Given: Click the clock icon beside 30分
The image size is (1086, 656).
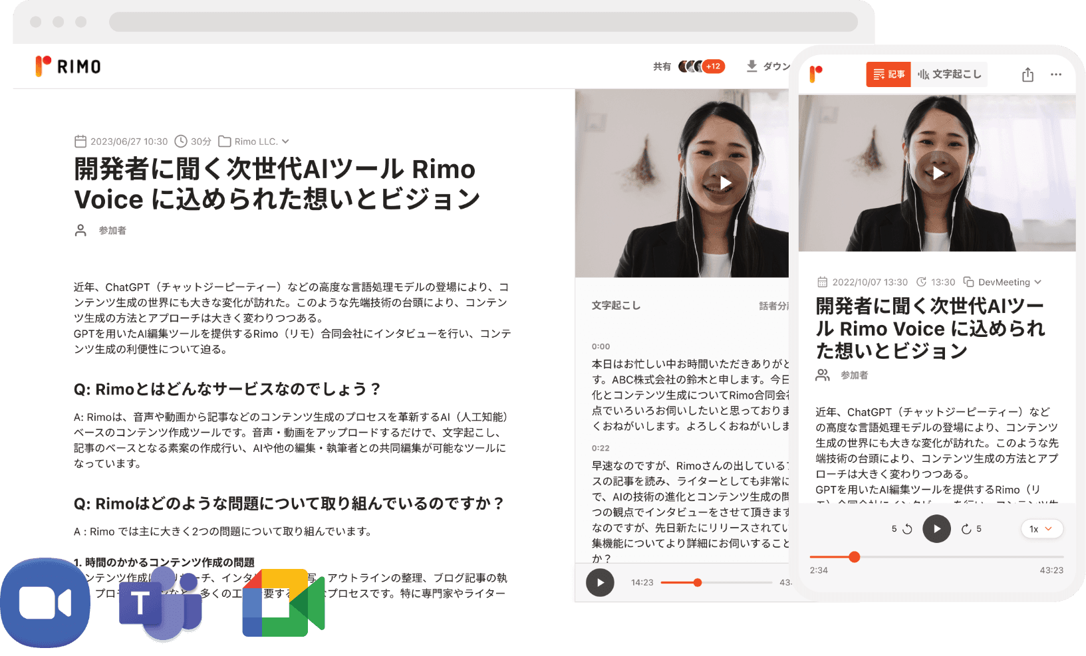Looking at the screenshot, I should [x=181, y=141].
